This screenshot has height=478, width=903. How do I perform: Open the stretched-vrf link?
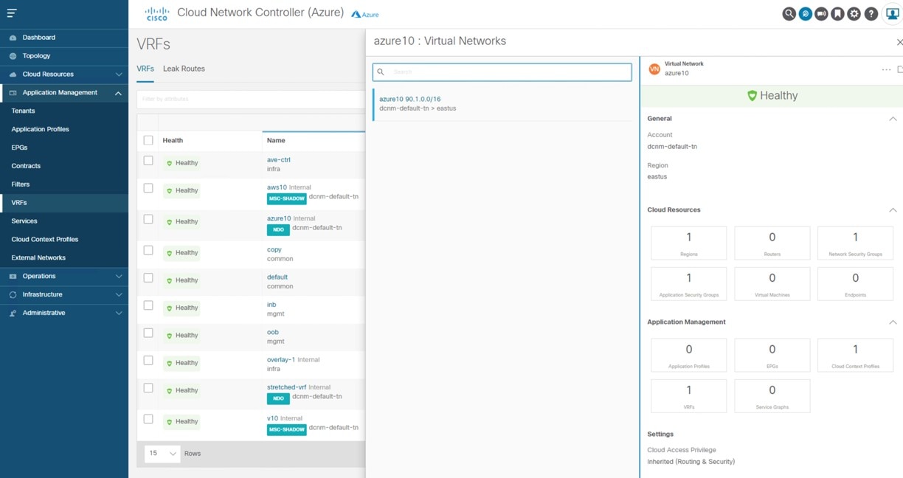point(287,387)
